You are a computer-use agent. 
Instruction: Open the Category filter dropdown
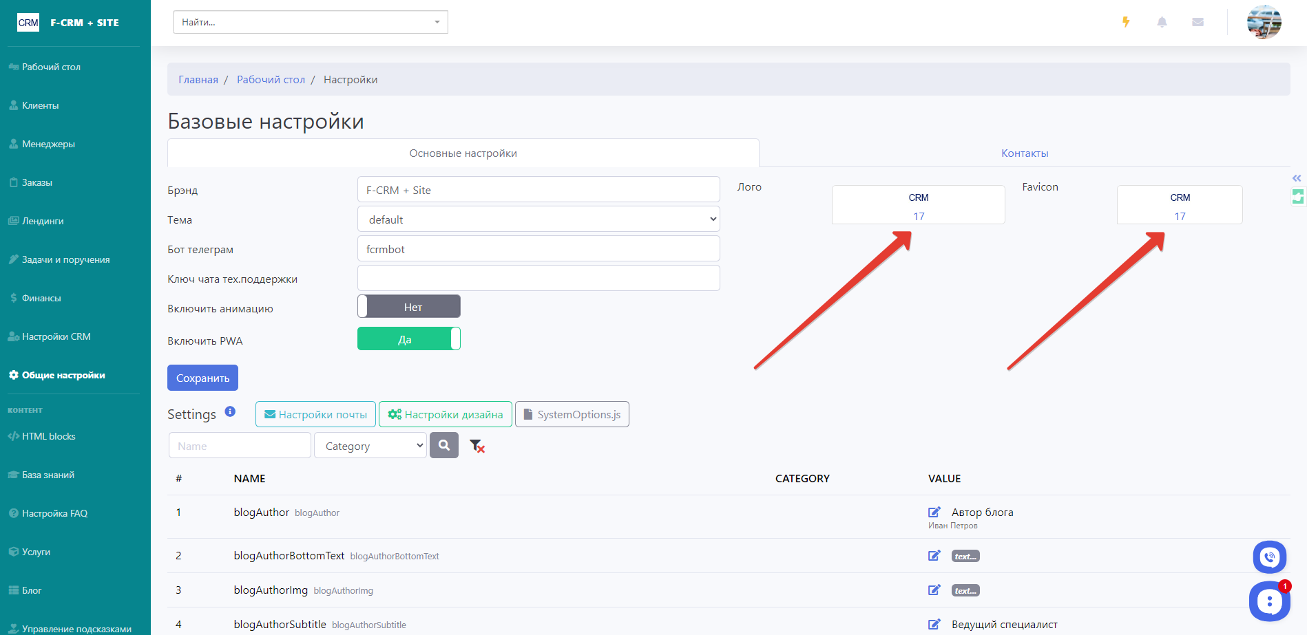tap(370, 446)
